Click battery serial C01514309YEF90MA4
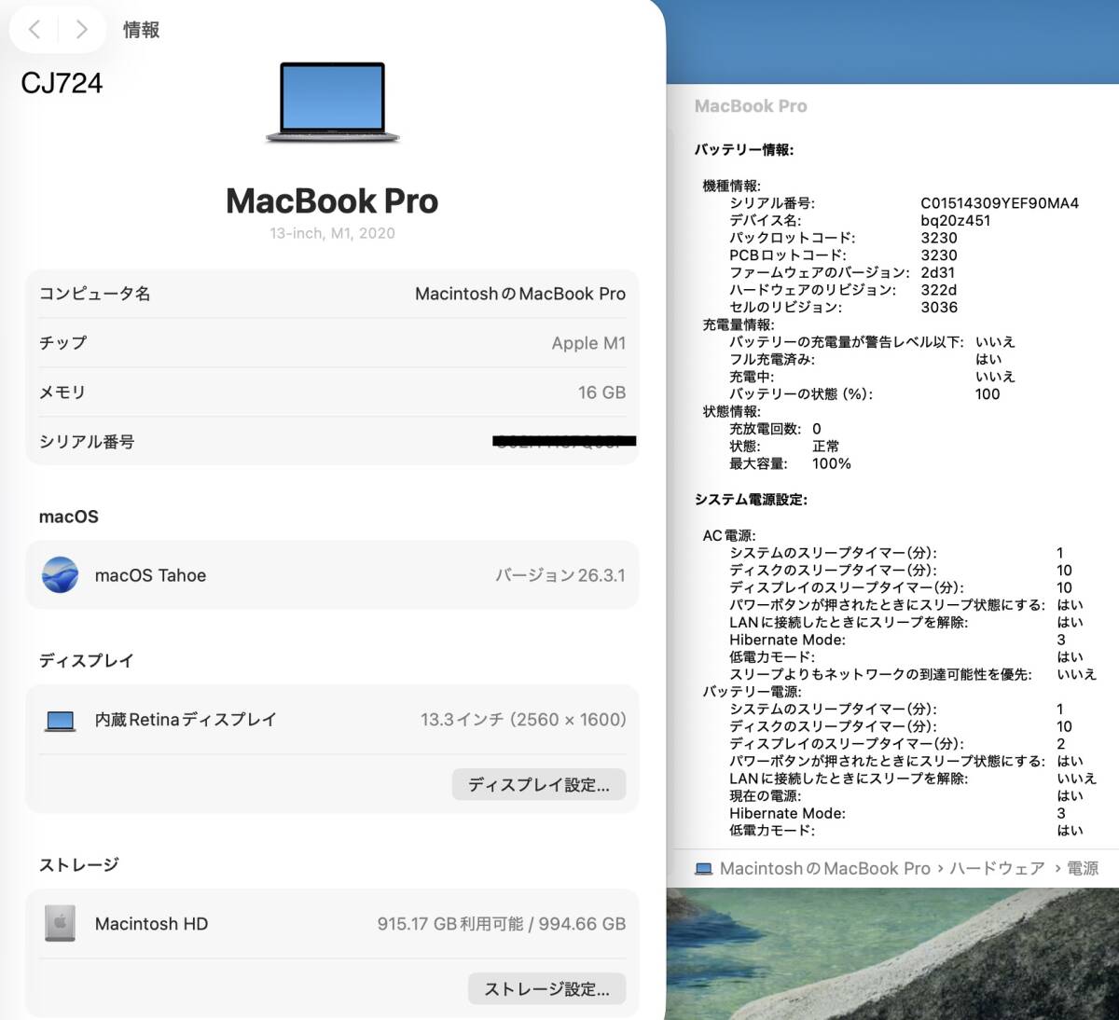Screen dimensions: 1119x1020 click(1000, 203)
